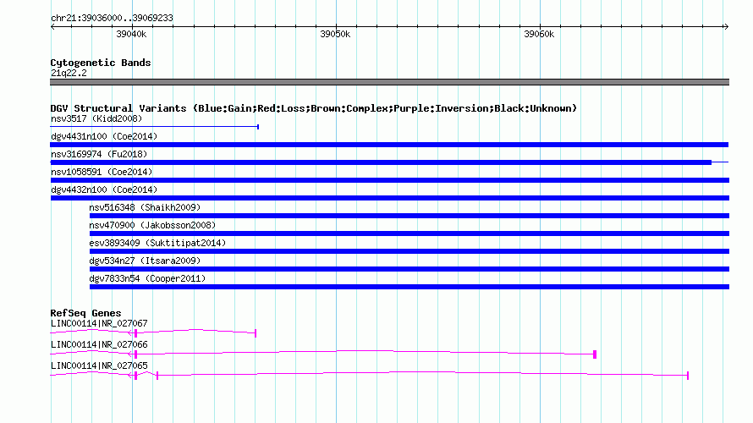Open the DGV Structural Variants track title
753x423 pixels.
click(x=314, y=108)
